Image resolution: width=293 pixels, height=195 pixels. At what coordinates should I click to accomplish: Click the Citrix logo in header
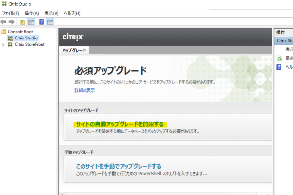[73, 37]
